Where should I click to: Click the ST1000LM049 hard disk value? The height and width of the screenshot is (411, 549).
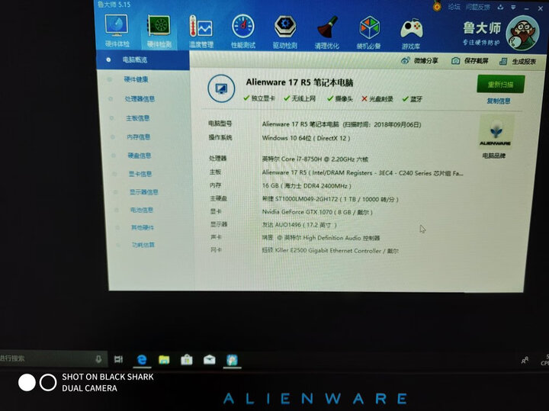330,199
